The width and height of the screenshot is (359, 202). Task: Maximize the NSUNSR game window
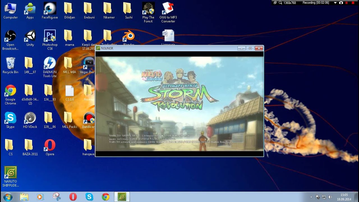[x=250, y=48]
